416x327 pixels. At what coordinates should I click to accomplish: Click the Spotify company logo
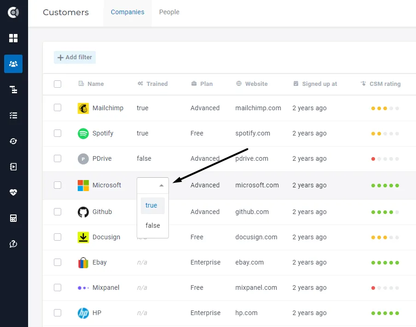click(x=83, y=134)
